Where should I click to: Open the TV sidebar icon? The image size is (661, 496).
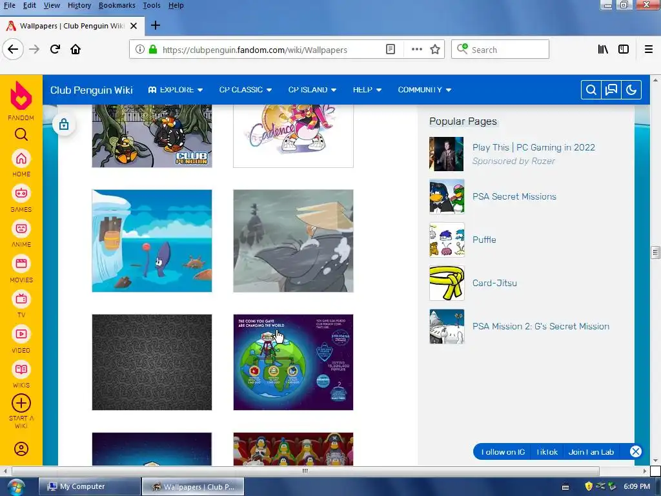tap(21, 299)
